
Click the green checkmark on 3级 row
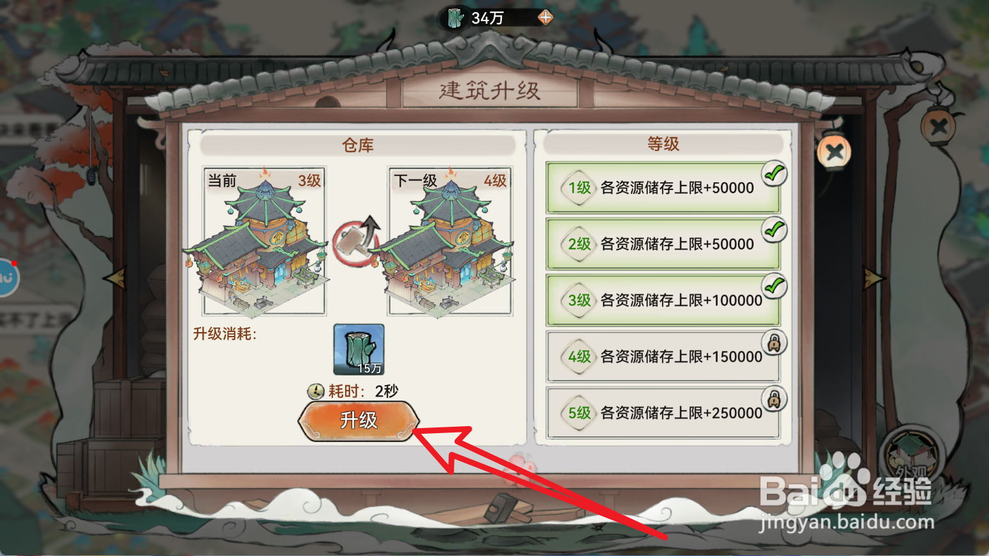pos(775,286)
